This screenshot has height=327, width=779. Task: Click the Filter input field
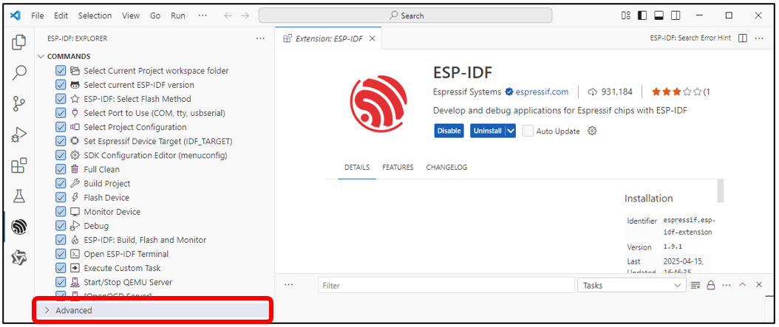coord(446,286)
